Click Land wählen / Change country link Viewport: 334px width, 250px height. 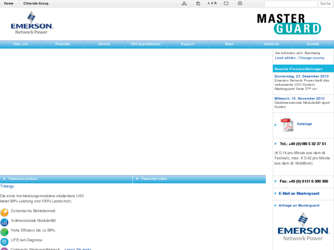[300, 58]
